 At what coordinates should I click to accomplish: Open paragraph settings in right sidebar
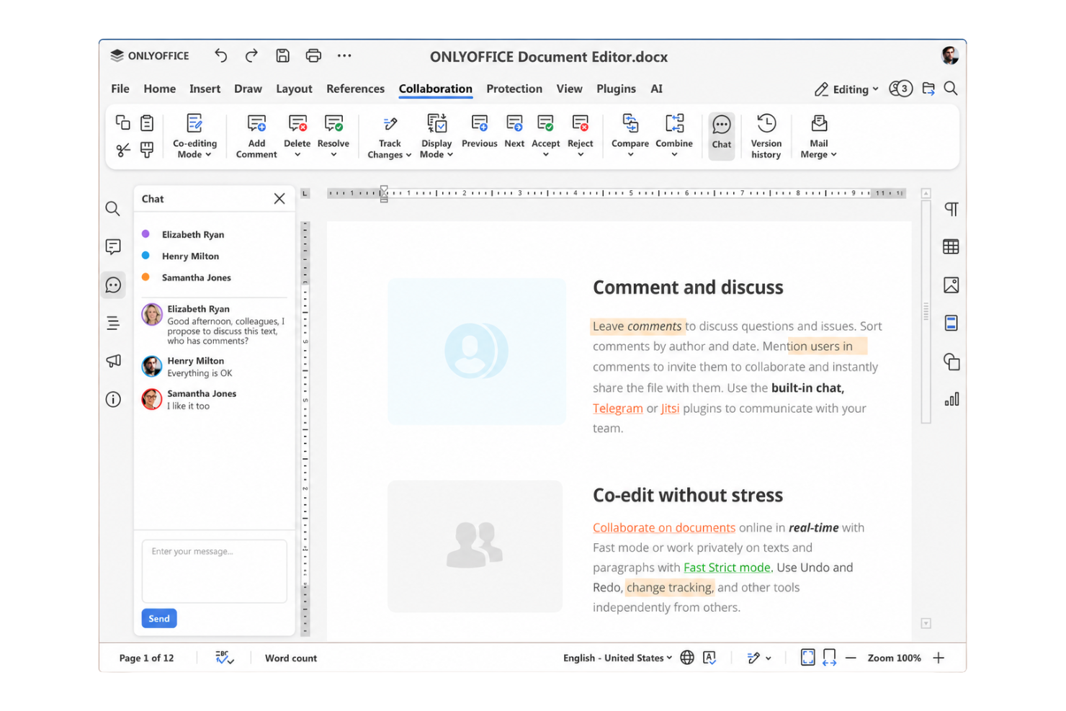point(951,209)
